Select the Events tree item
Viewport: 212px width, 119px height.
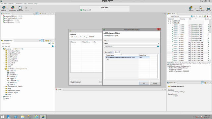coord(11,85)
